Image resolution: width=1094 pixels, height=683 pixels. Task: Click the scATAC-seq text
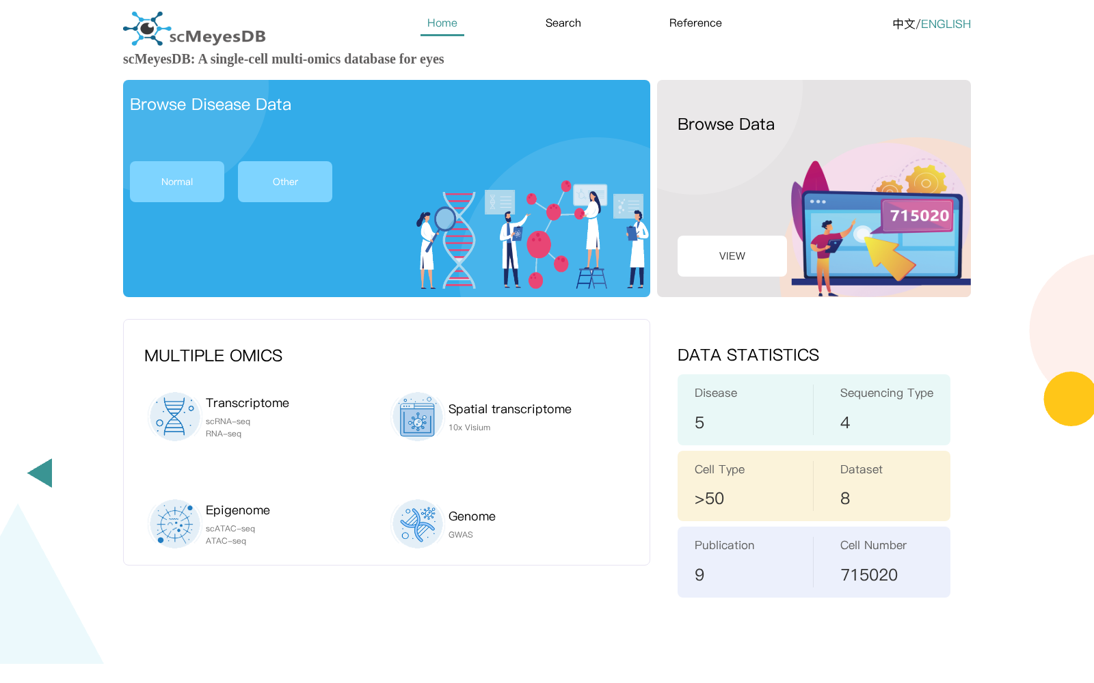[x=230, y=529]
